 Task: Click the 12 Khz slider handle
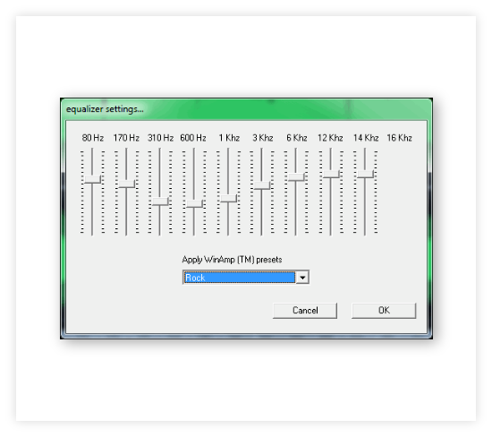pos(331,174)
